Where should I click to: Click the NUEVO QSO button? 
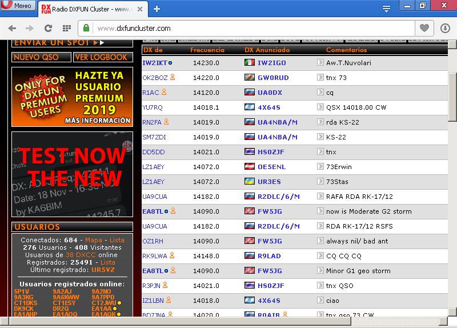coord(41,57)
